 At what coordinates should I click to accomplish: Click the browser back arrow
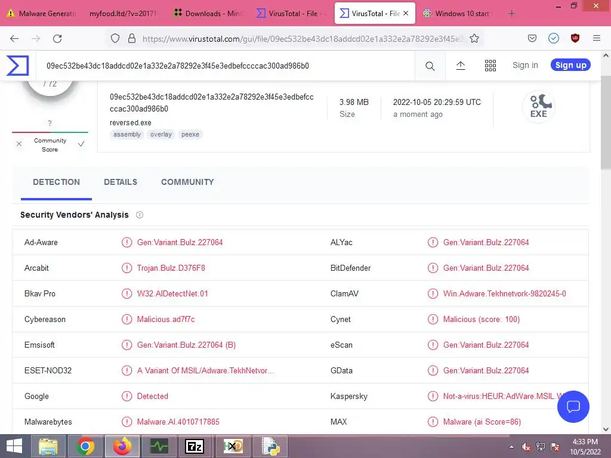[14, 38]
